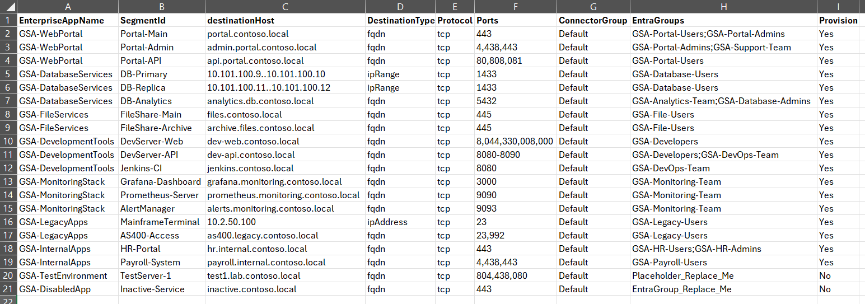The width and height of the screenshot is (865, 304).
Task: Select column H header
Action: click(x=723, y=7)
